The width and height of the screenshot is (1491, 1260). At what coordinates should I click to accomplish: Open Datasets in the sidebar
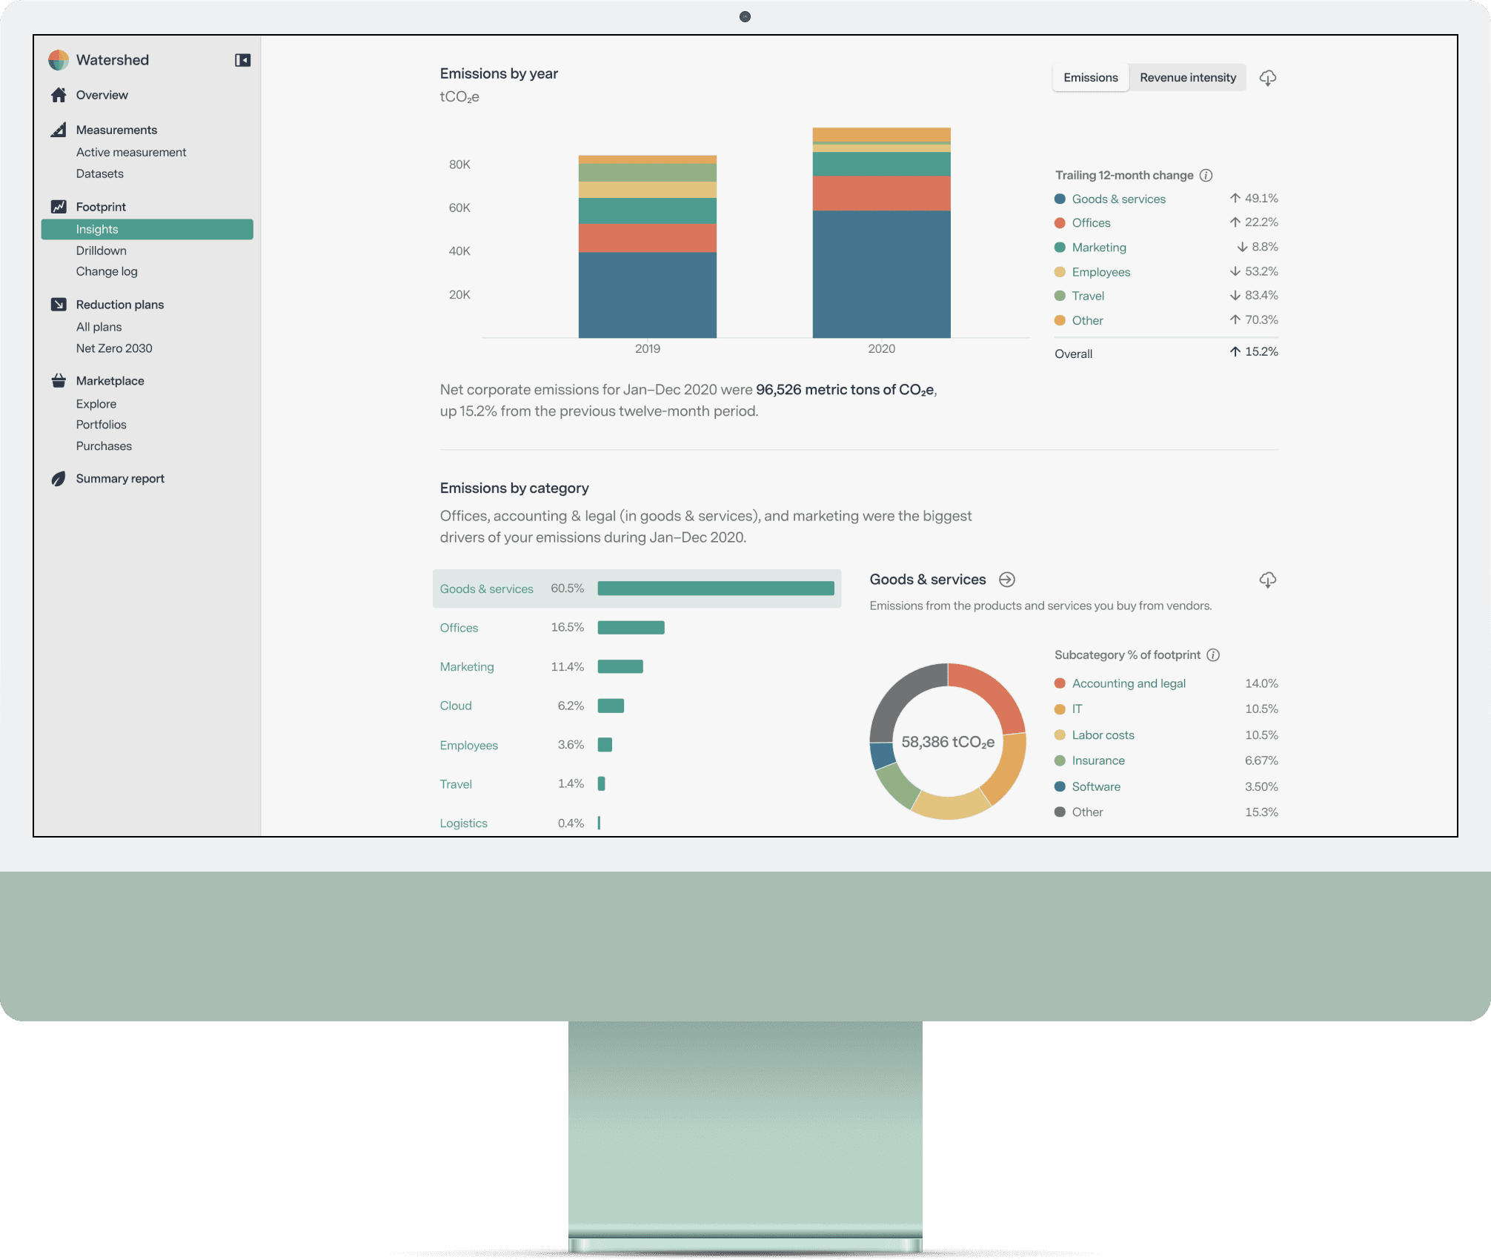pyautogui.click(x=99, y=173)
